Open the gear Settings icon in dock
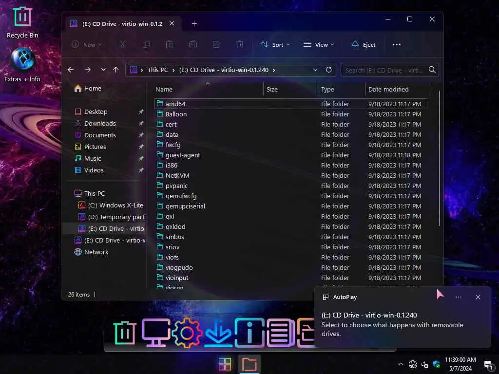The height and width of the screenshot is (374, 499). [x=187, y=333]
